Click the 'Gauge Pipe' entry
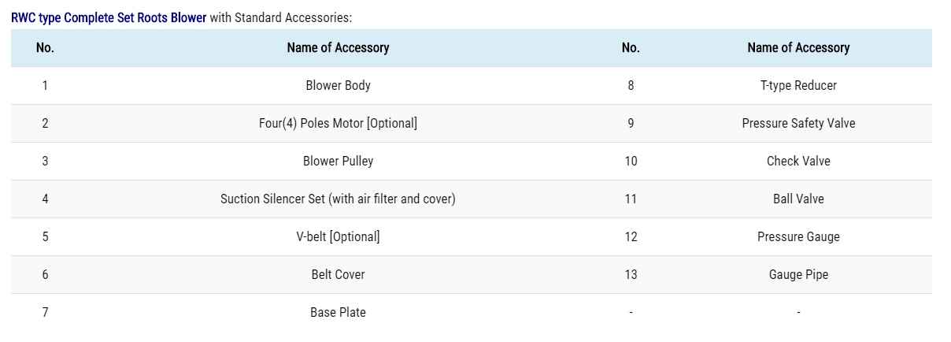 (798, 274)
